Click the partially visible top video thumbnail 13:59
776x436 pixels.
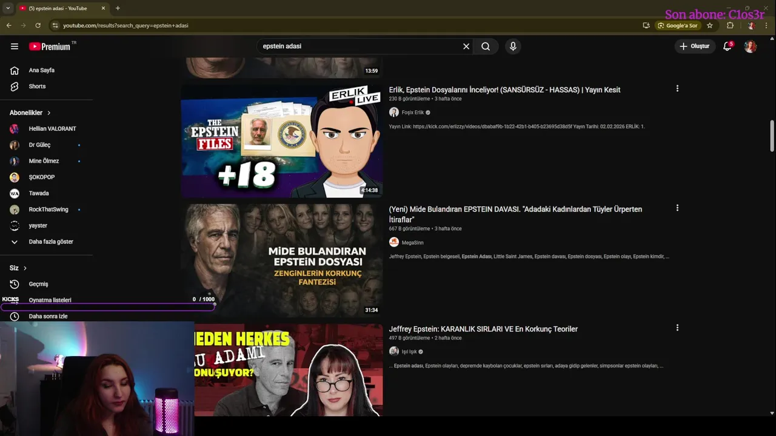281,68
